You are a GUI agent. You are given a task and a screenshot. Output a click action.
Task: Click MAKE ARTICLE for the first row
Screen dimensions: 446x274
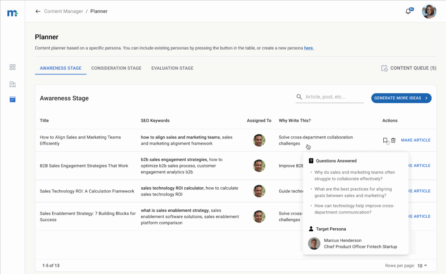point(416,140)
